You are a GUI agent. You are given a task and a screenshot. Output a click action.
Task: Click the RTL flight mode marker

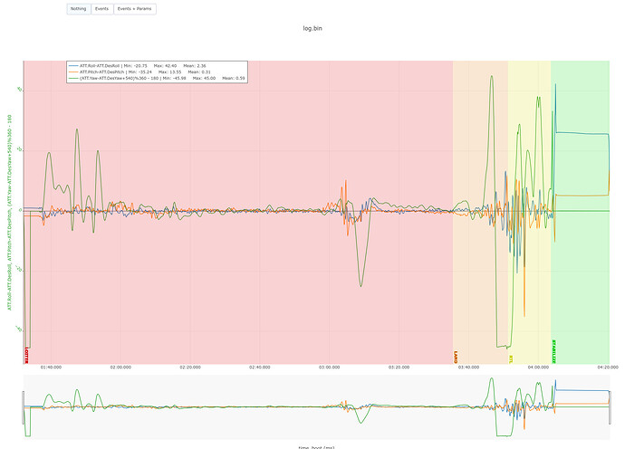pyautogui.click(x=511, y=359)
